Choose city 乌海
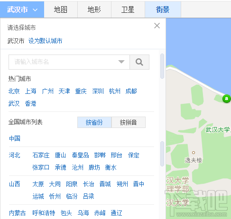 click(83, 213)
